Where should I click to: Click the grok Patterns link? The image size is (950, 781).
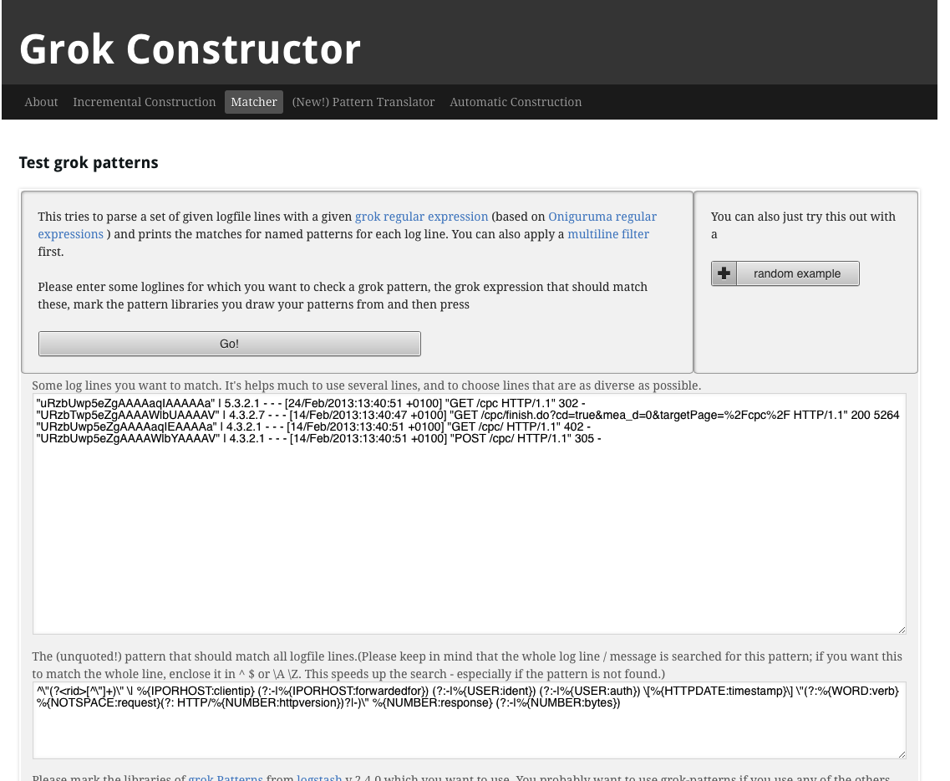point(226,778)
